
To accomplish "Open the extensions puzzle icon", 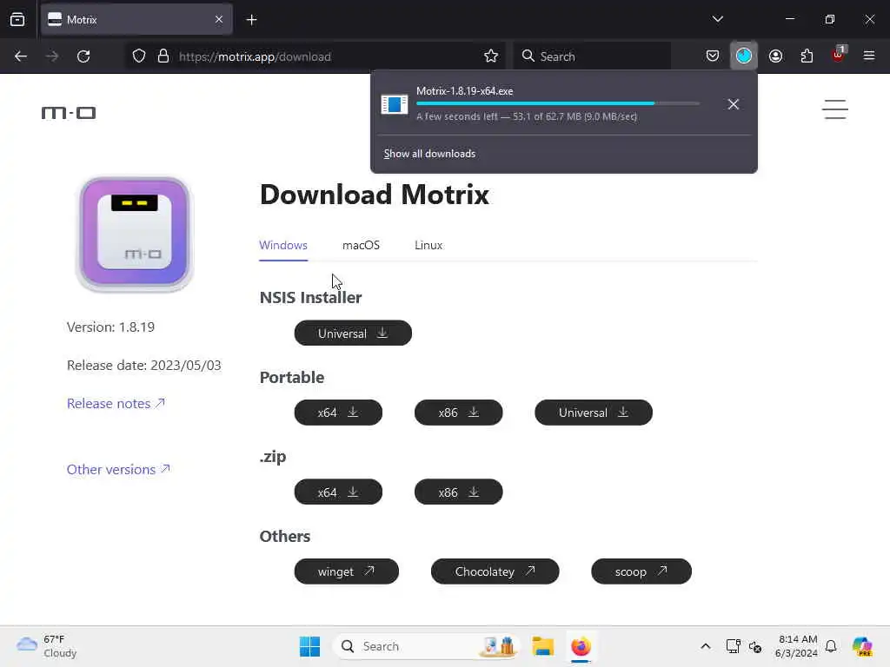I will click(807, 56).
